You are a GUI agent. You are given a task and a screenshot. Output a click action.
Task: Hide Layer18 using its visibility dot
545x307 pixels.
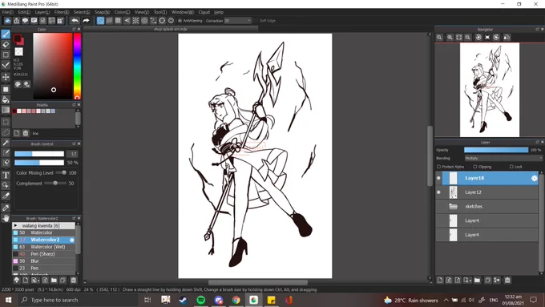(438, 178)
